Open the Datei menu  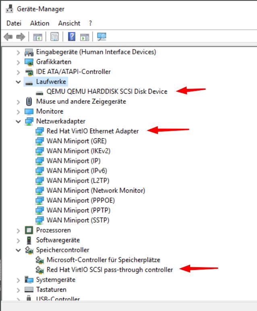tap(14, 23)
